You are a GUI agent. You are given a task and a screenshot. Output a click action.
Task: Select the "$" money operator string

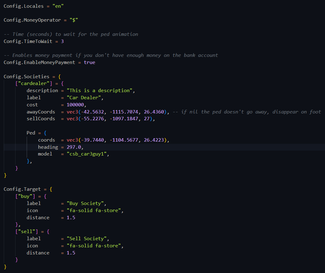click(x=74, y=20)
